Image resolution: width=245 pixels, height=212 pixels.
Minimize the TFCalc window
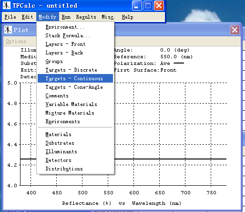(x=137, y=6)
